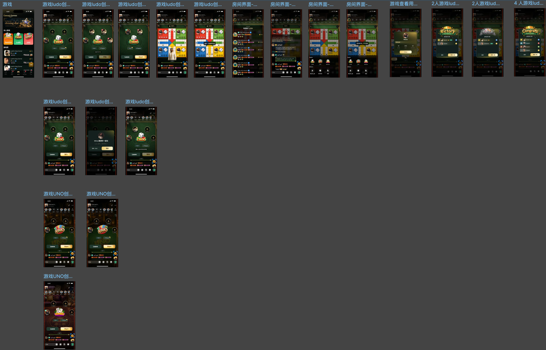Click the Casual Games heading text
The image size is (546, 350).
pyautogui.click(x=10, y=16)
